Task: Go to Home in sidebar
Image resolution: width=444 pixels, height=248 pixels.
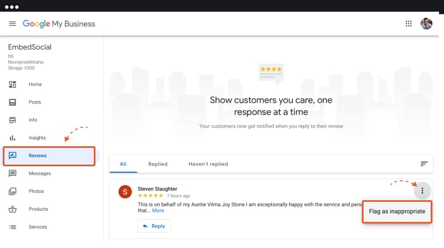Action: coord(35,85)
